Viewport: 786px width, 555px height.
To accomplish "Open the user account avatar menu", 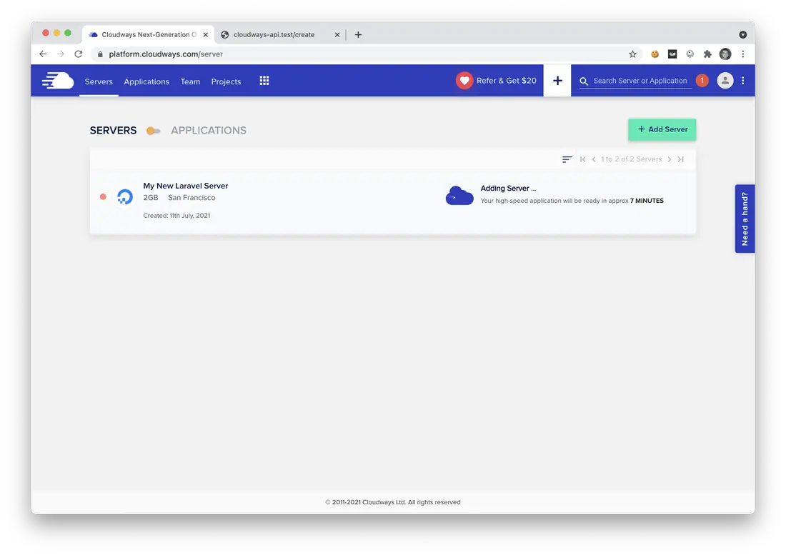I will click(725, 81).
